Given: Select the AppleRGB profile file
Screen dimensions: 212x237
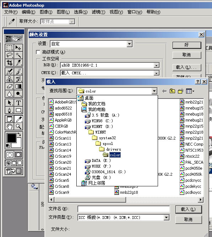Looking at the screenshot, I should click(61, 120).
